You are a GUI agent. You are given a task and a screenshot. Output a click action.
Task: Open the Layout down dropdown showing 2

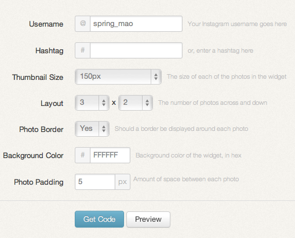(x=136, y=102)
